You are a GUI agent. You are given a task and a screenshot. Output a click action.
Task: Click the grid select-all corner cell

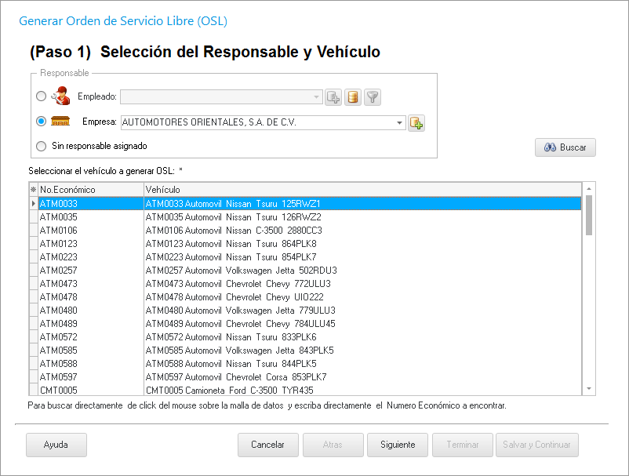[33, 190]
